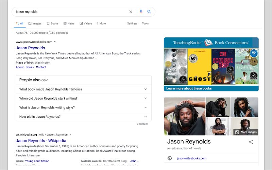Clear the search box with X icon
The image size is (272, 170).
(x=131, y=12)
